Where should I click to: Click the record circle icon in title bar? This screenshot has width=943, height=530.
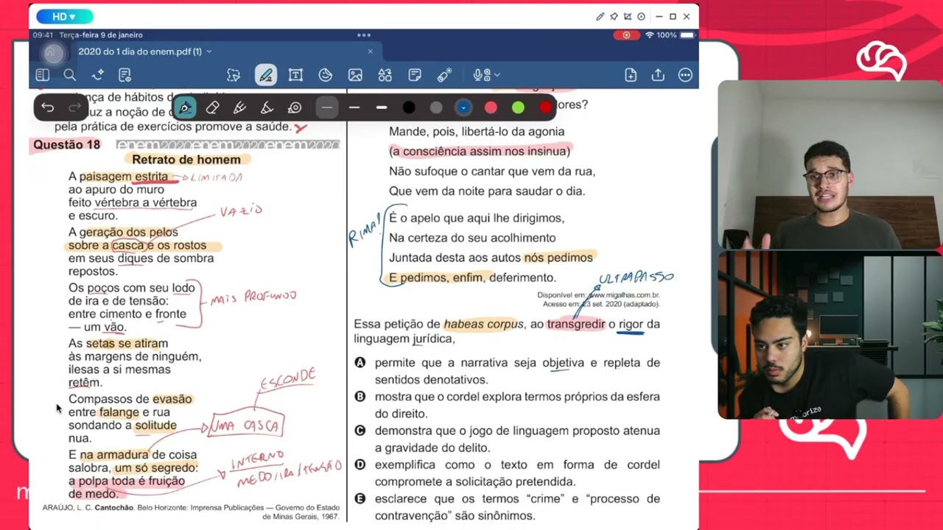(x=641, y=16)
